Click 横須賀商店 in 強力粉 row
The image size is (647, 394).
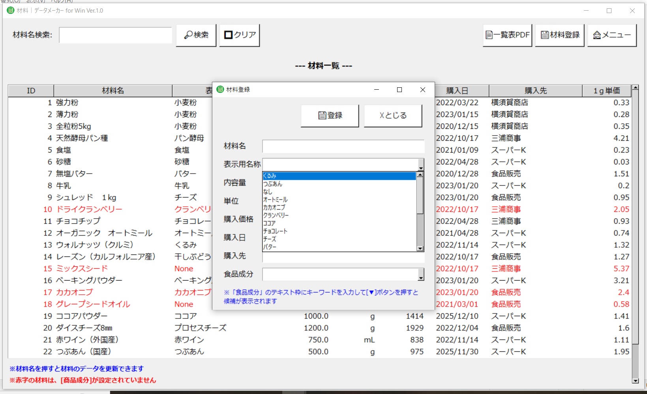point(510,103)
